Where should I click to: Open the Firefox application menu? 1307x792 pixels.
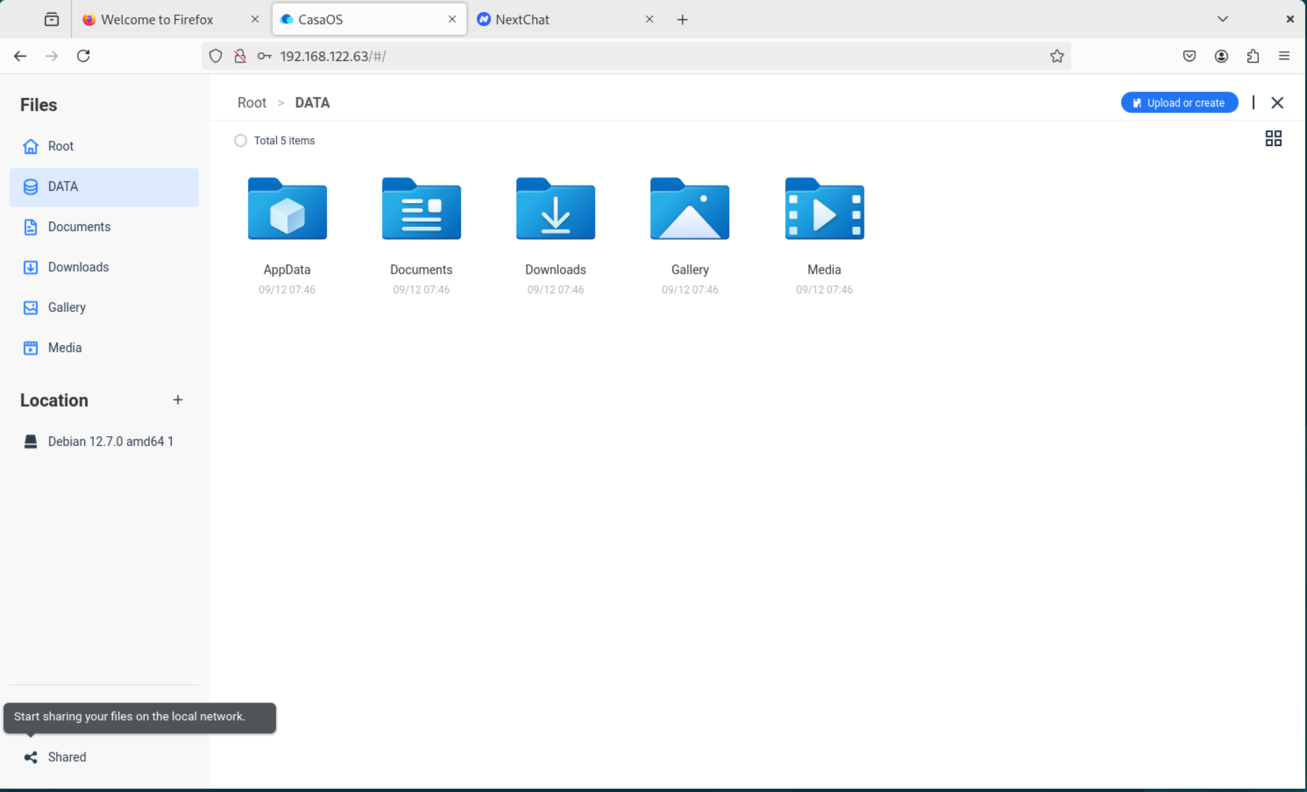click(1284, 56)
